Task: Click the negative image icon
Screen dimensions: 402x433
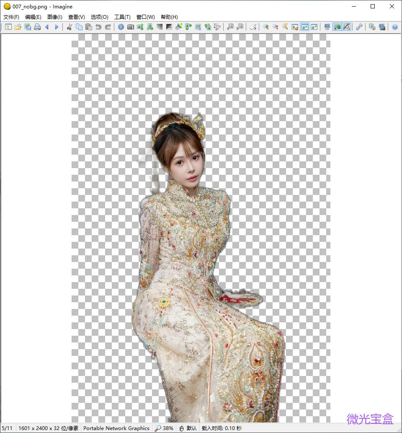Action: (169, 27)
